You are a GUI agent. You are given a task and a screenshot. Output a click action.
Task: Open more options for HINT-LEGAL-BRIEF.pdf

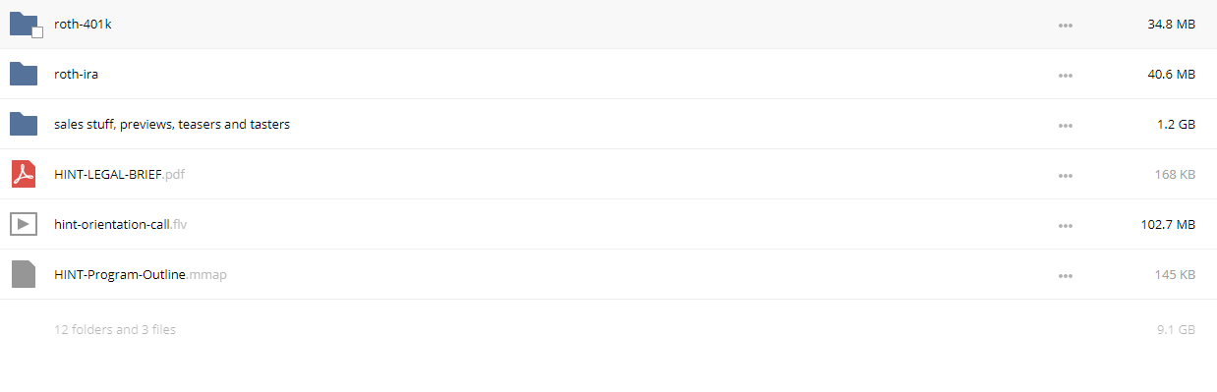click(1065, 175)
